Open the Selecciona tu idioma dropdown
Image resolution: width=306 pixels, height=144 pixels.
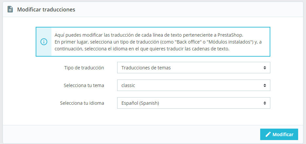pyautogui.click(x=193, y=103)
